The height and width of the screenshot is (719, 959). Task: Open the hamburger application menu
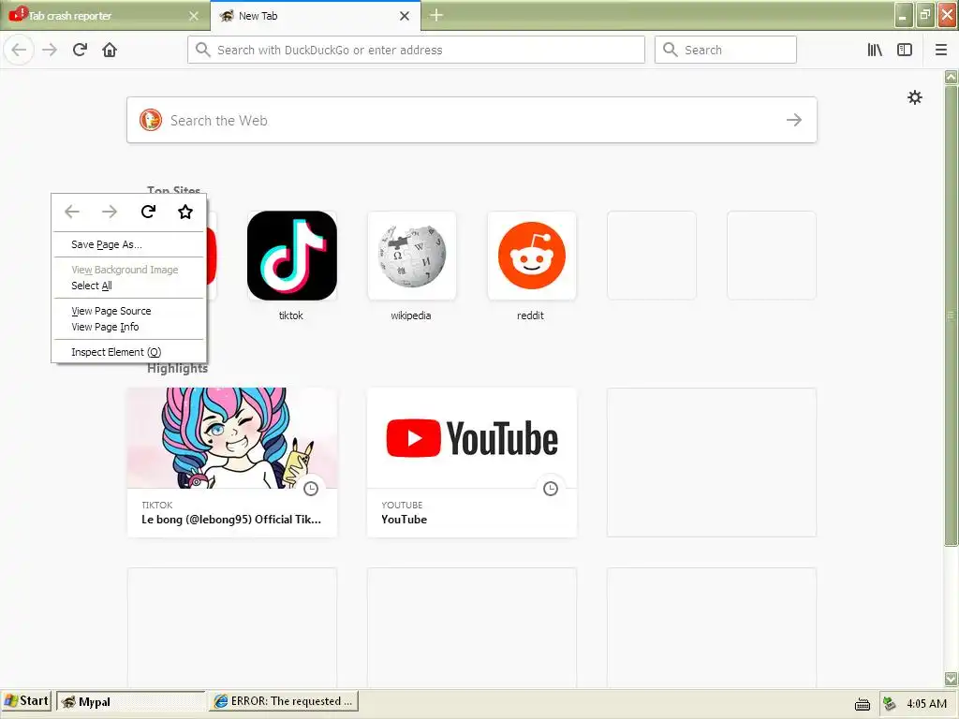[x=941, y=50]
